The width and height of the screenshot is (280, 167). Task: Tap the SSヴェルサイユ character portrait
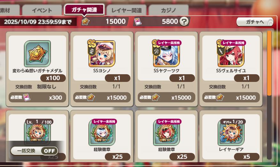[231, 53]
